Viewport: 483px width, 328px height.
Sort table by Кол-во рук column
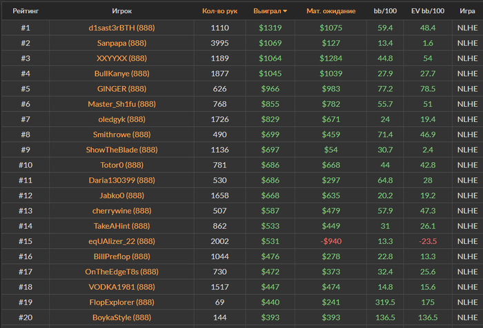coord(219,12)
